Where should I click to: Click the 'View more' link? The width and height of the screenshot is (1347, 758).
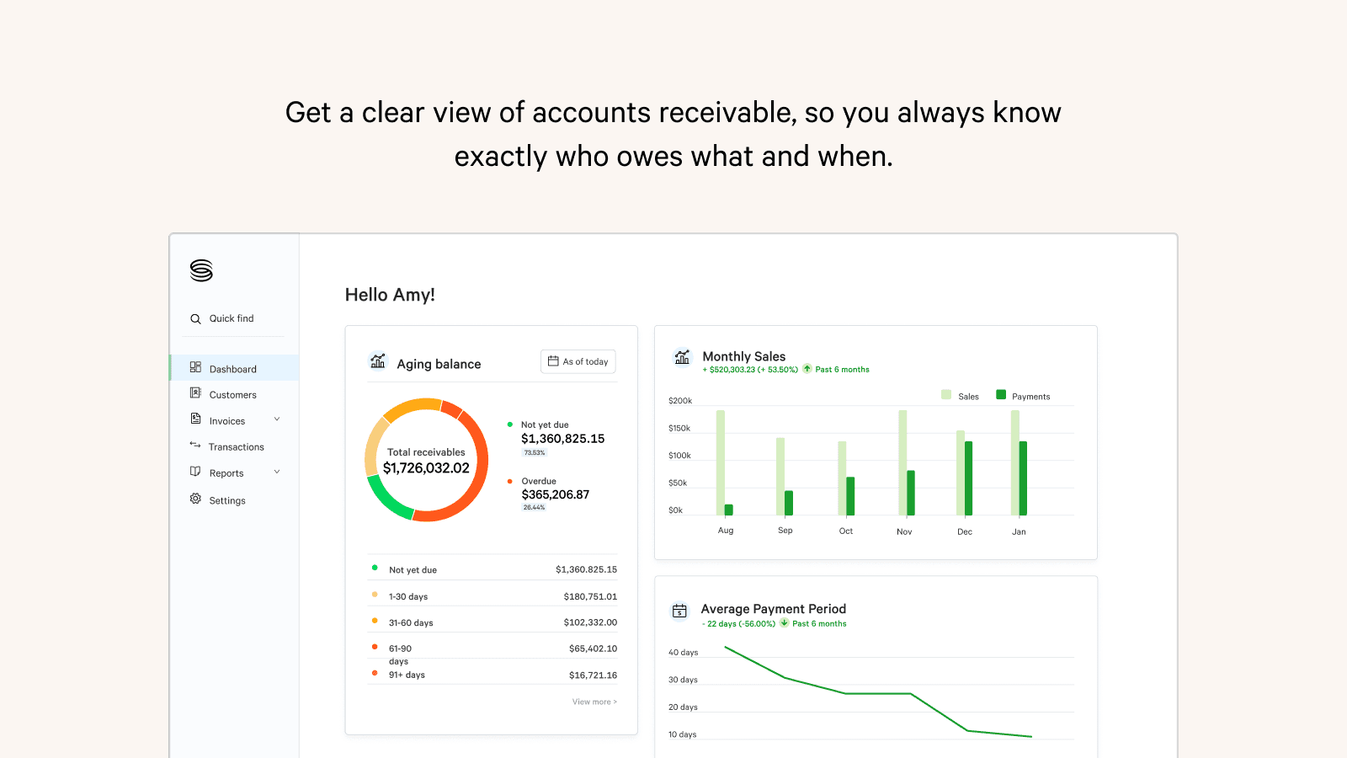point(594,702)
